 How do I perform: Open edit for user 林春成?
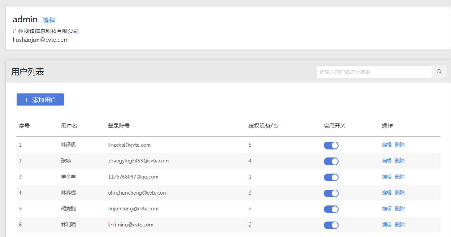[x=387, y=192]
